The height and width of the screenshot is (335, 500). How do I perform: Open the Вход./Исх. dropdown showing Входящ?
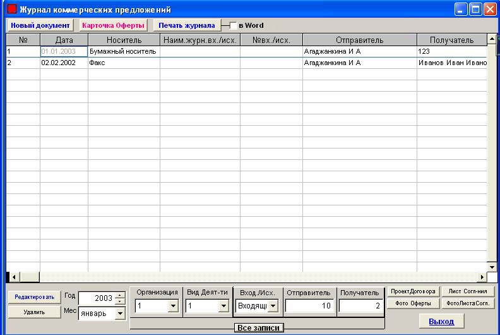coord(273,306)
